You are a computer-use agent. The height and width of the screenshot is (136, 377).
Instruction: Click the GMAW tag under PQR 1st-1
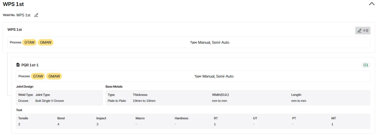tap(54, 76)
